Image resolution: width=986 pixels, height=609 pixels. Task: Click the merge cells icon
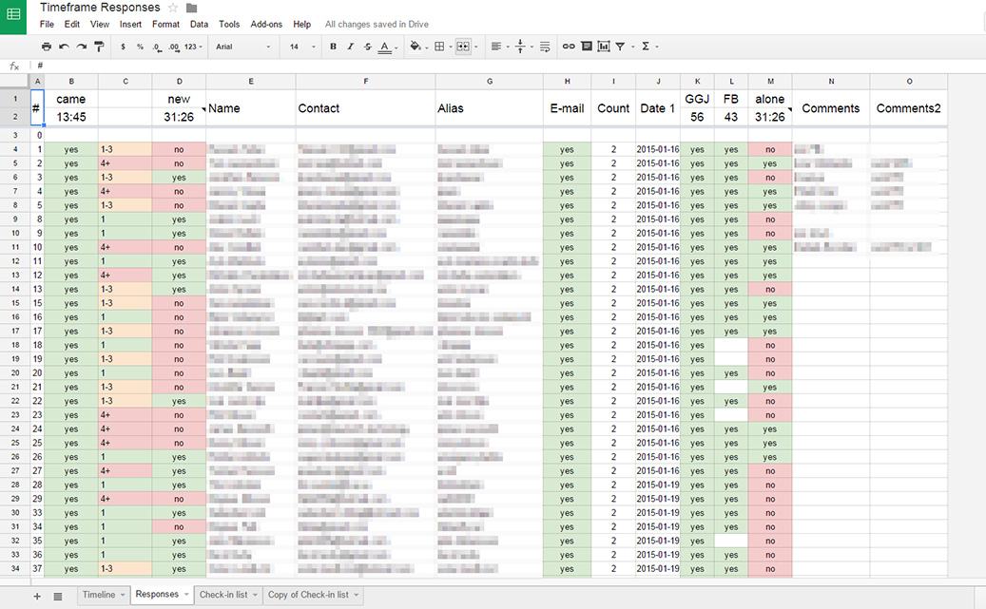pos(462,46)
